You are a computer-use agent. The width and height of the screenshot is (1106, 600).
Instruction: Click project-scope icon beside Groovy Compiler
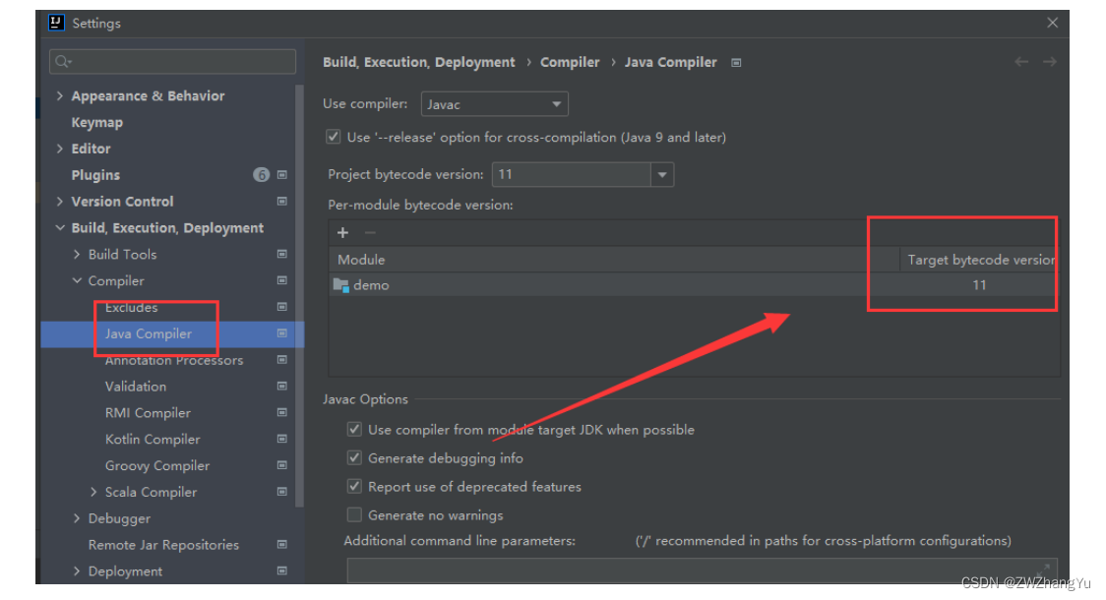(x=282, y=465)
